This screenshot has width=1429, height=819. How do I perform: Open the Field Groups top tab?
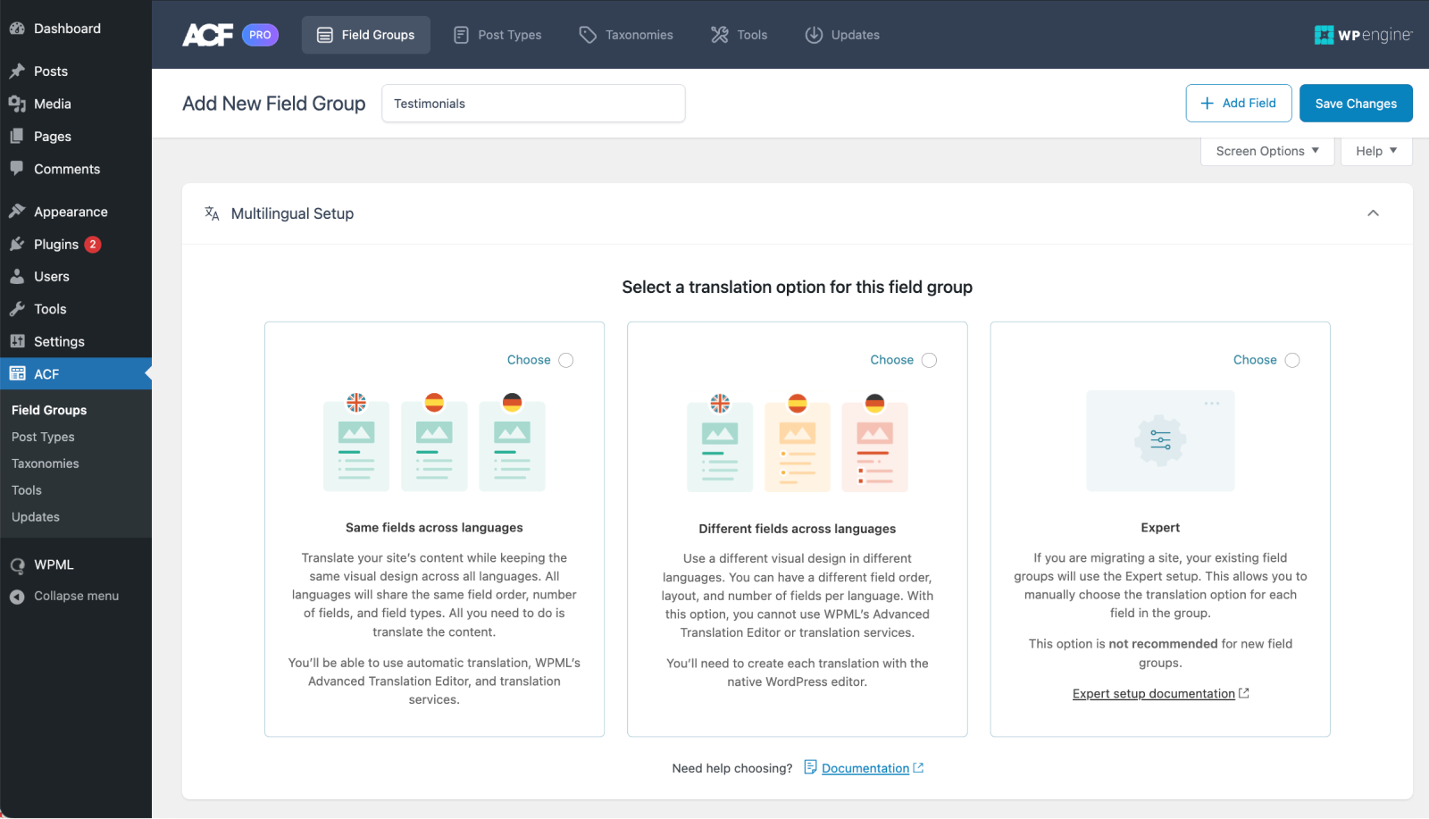pyautogui.click(x=366, y=35)
